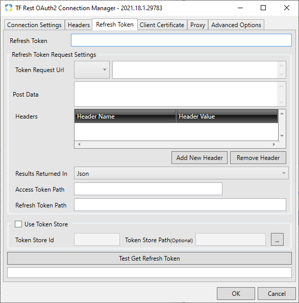
Task: Open the Advanced Options tab
Action: tap(236, 25)
